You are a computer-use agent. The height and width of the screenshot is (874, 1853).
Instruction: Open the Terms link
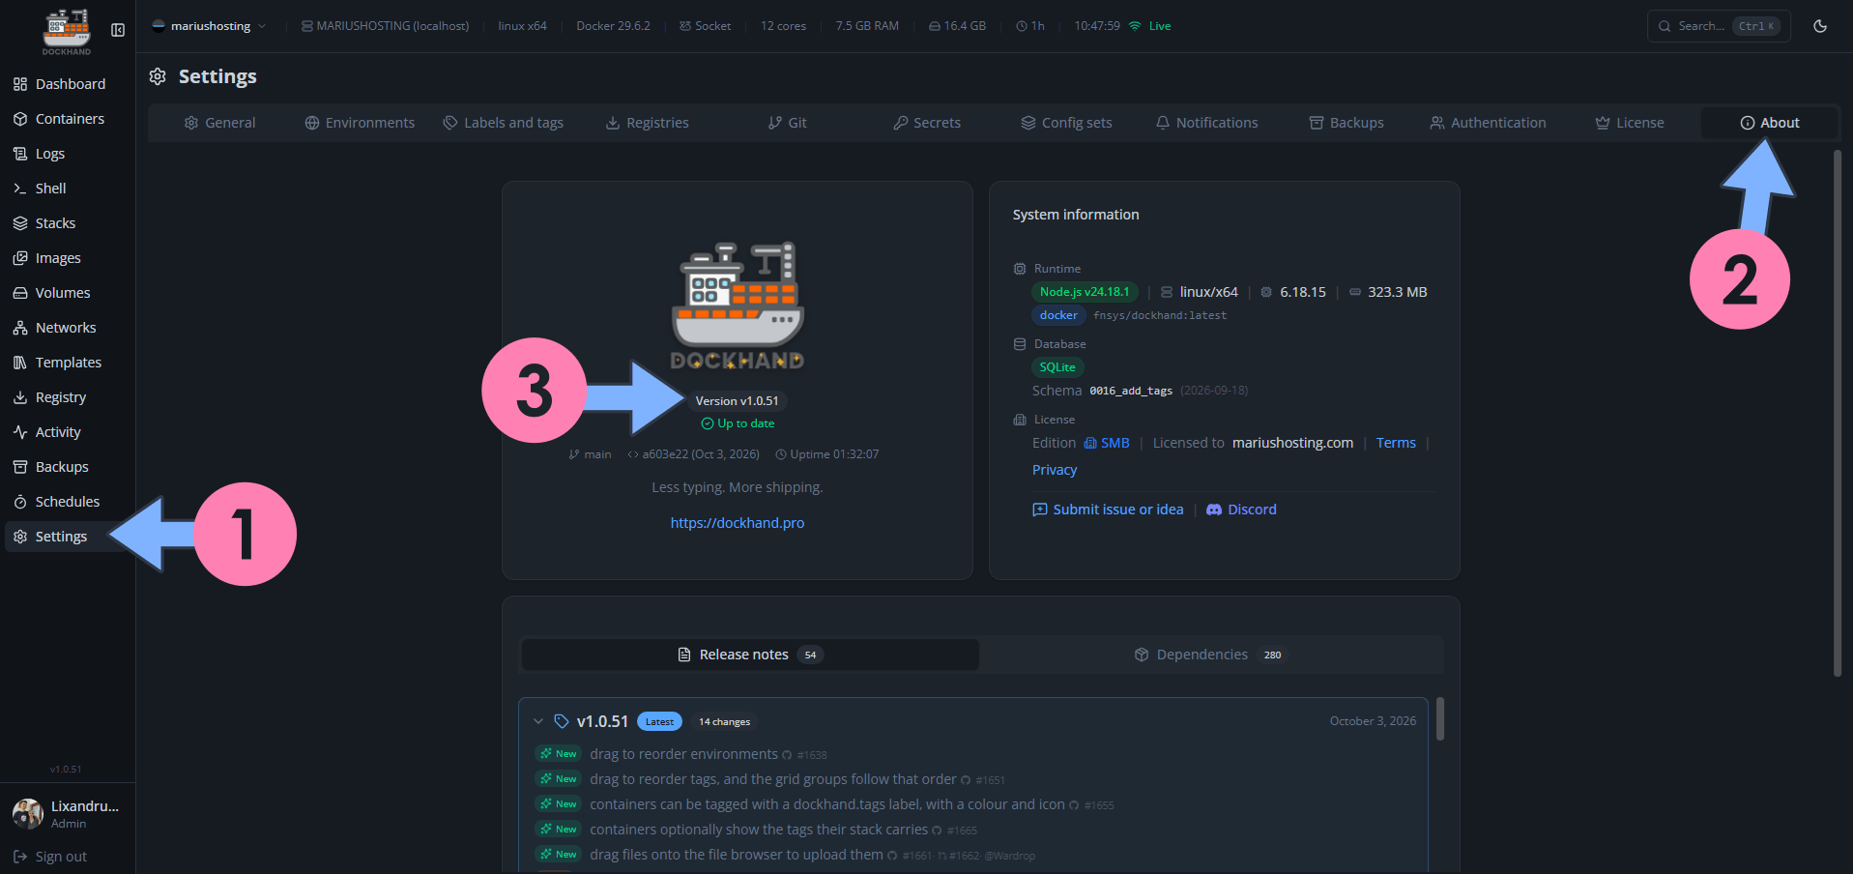1396,443
